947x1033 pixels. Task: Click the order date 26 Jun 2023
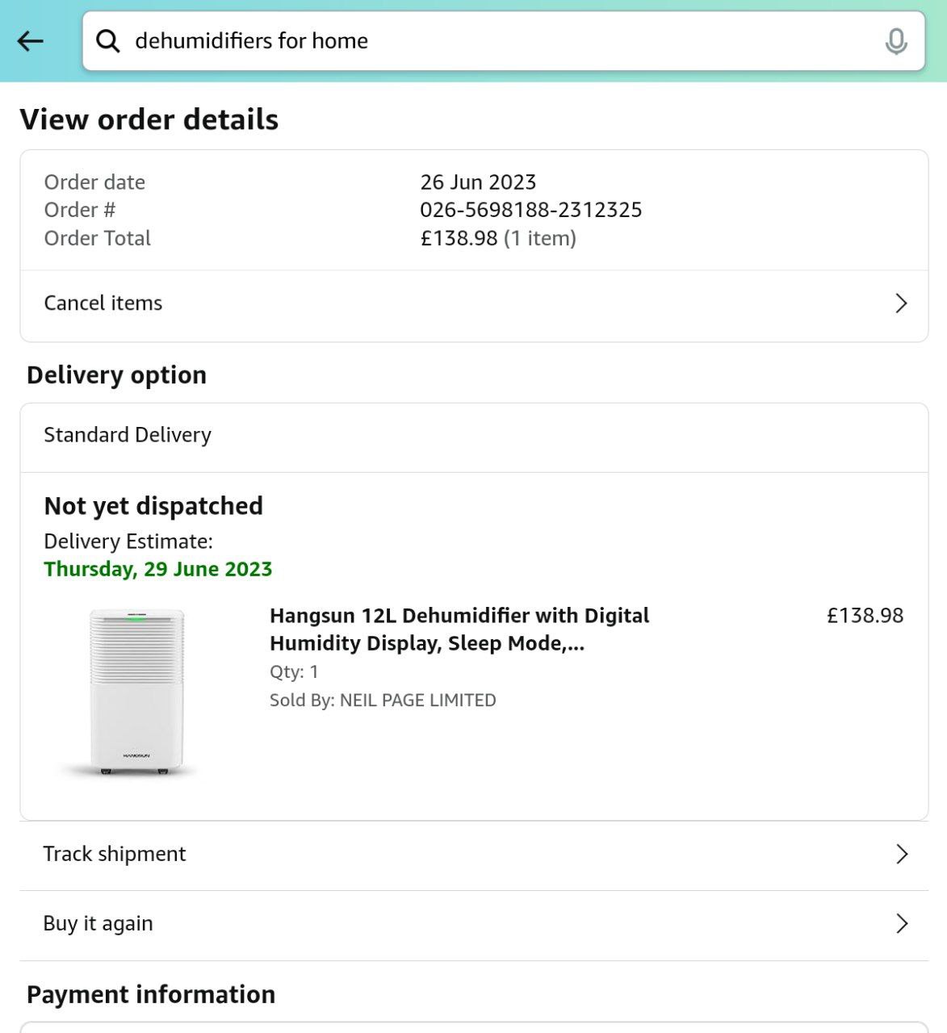[478, 182]
